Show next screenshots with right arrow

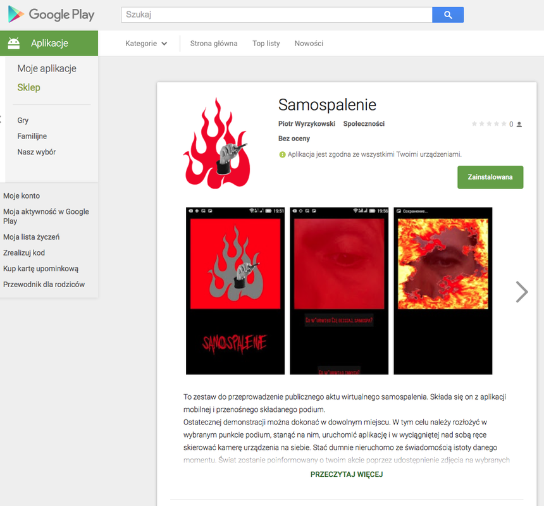tap(521, 292)
